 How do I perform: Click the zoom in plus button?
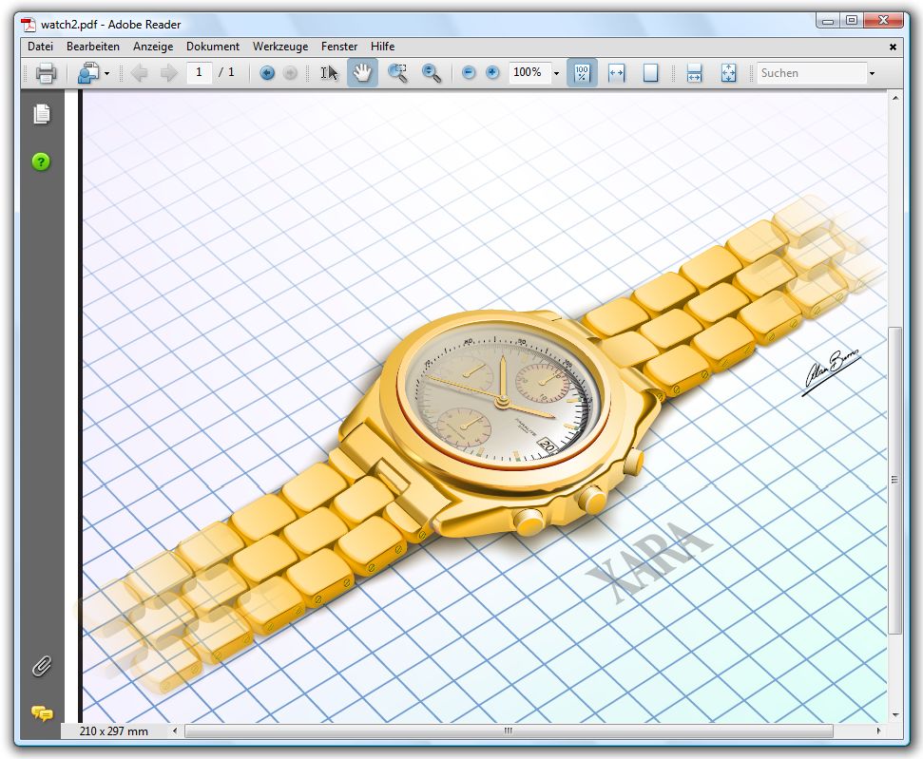pos(492,73)
